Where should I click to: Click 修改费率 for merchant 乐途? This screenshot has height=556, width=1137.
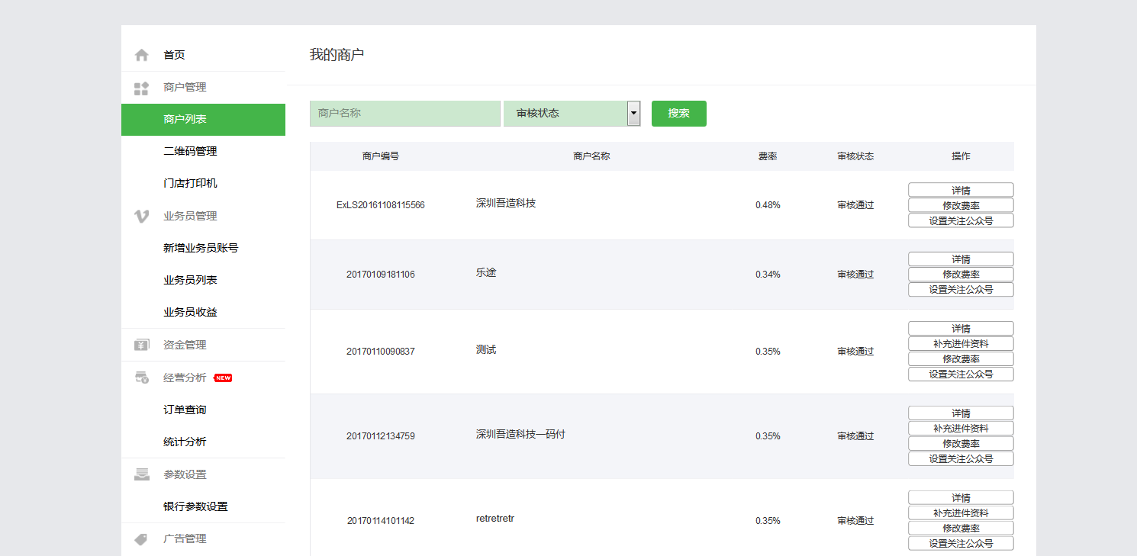pyautogui.click(x=960, y=274)
